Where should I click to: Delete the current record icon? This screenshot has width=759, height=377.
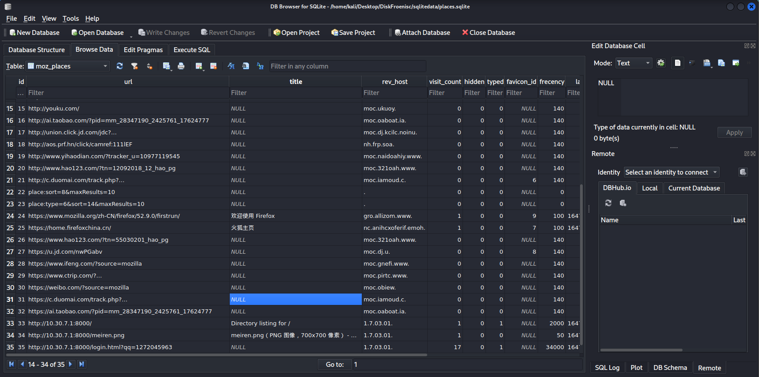pos(213,66)
